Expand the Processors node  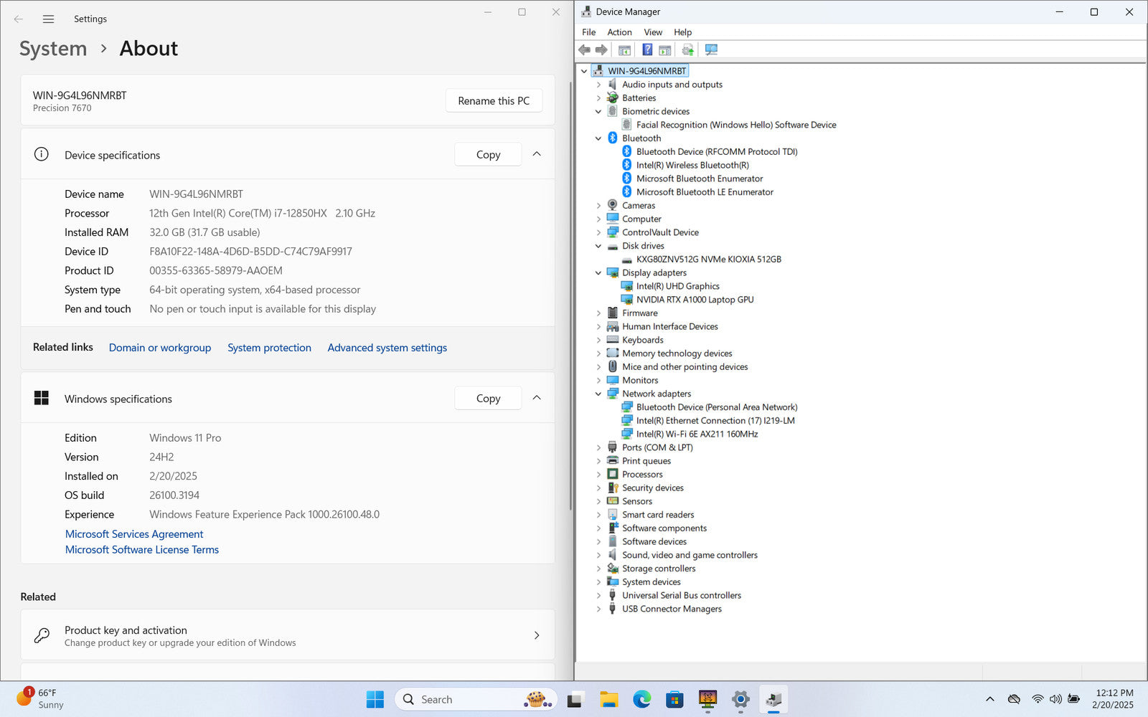pyautogui.click(x=598, y=475)
